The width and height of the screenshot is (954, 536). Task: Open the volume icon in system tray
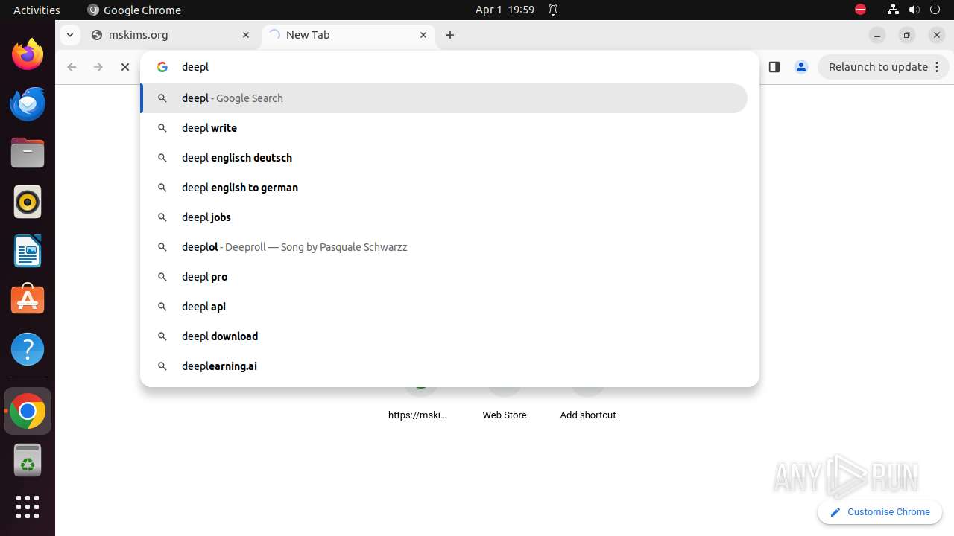click(914, 10)
